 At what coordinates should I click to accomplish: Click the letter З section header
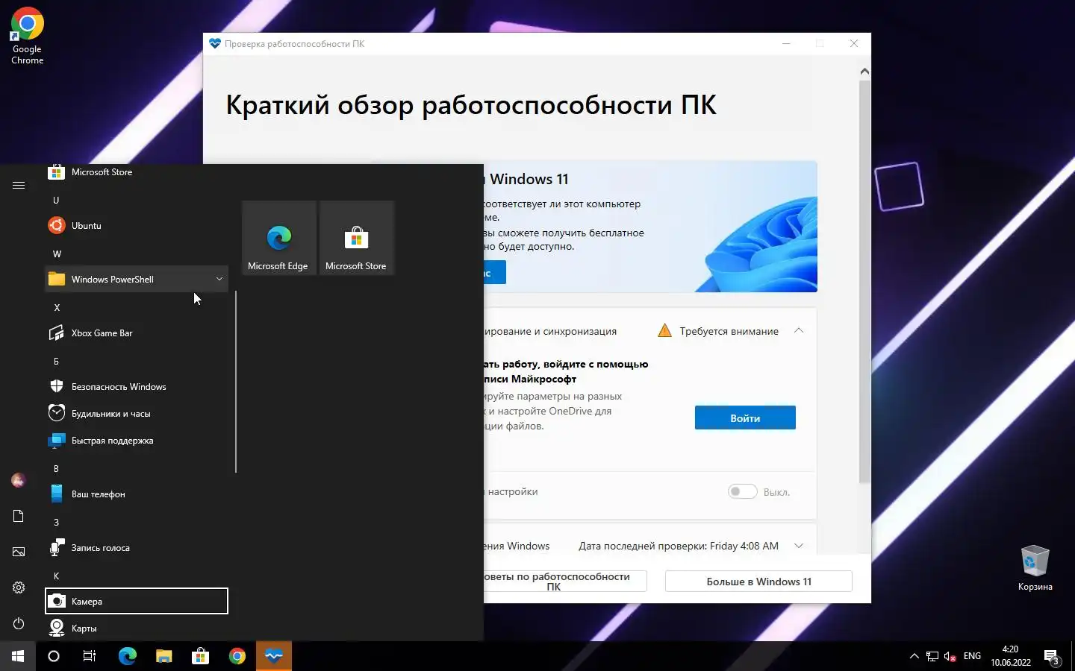(56, 523)
